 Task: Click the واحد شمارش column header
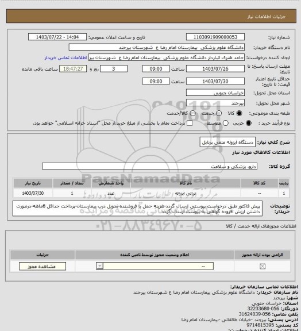[111, 183]
